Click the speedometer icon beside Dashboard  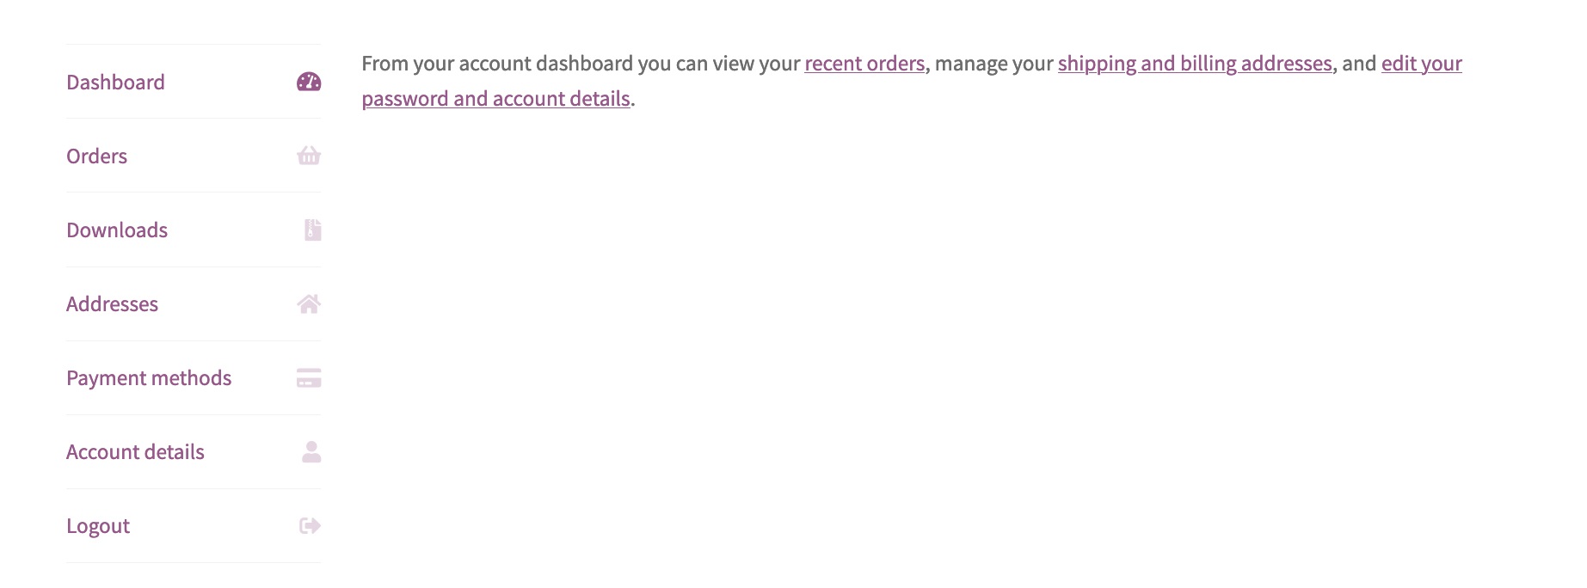pos(309,82)
